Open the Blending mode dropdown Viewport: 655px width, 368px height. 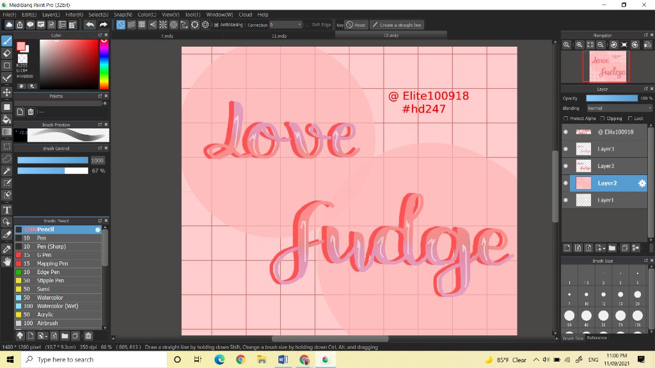click(619, 108)
